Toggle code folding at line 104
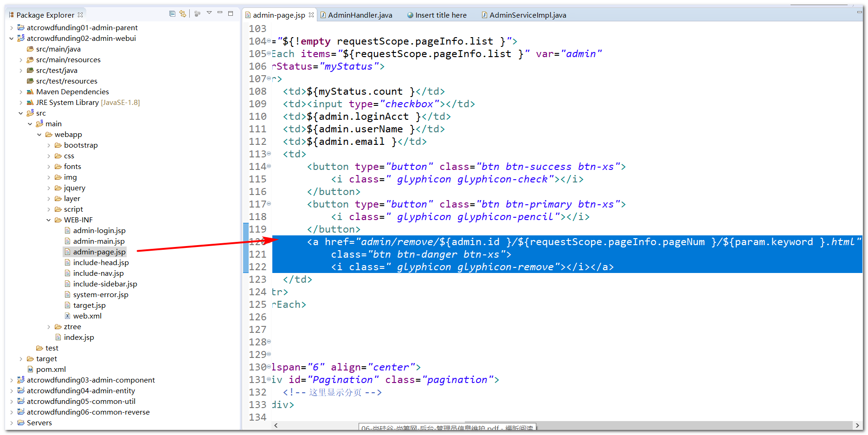 pyautogui.click(x=269, y=41)
